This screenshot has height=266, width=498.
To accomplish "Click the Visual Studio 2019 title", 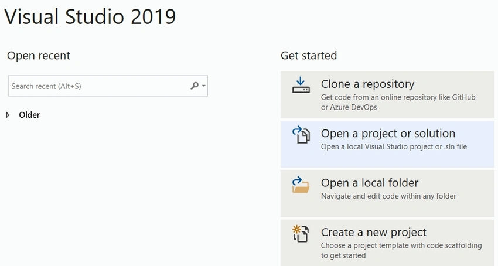I will tap(90, 16).
